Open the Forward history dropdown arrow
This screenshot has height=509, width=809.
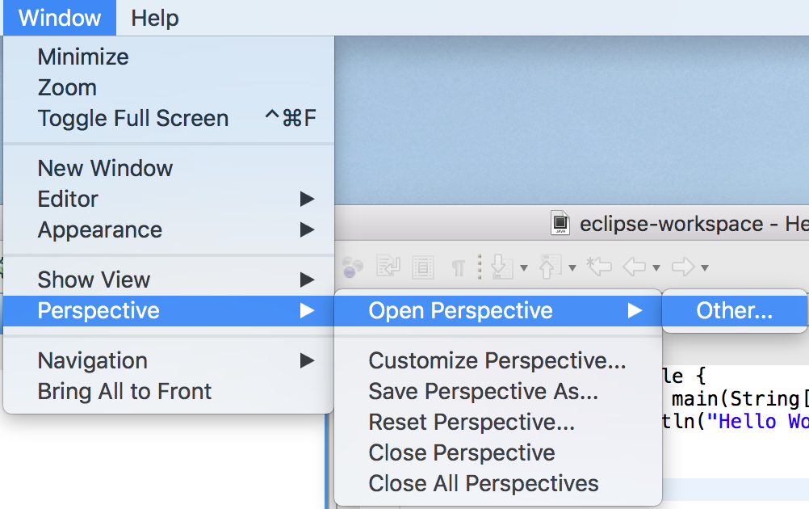[705, 268]
